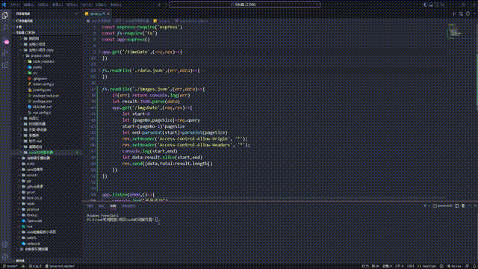Expand the Timeline section
The image size is (478, 269).
click(47, 261)
